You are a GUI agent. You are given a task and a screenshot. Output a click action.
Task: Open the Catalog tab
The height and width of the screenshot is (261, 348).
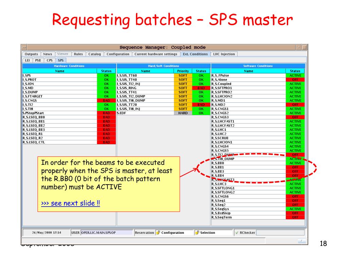pos(94,54)
